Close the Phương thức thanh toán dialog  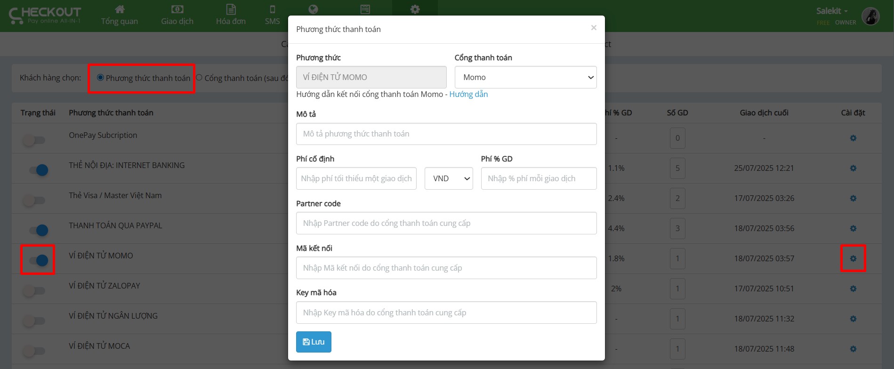pyautogui.click(x=594, y=28)
